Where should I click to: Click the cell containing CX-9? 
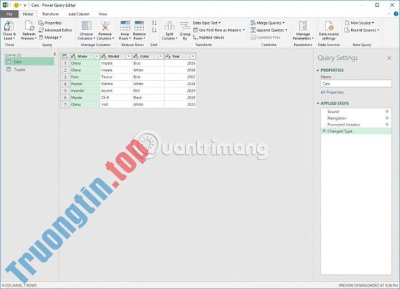click(x=116, y=97)
